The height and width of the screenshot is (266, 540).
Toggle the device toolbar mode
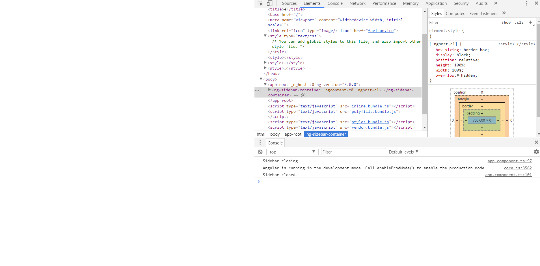coord(269,3)
